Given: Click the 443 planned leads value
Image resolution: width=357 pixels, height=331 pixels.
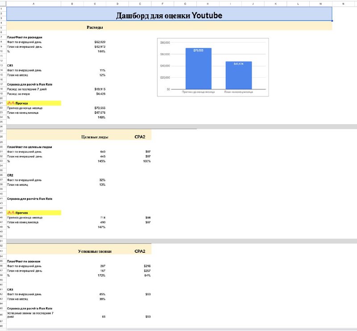Looking at the screenshot, I should [x=103, y=157].
